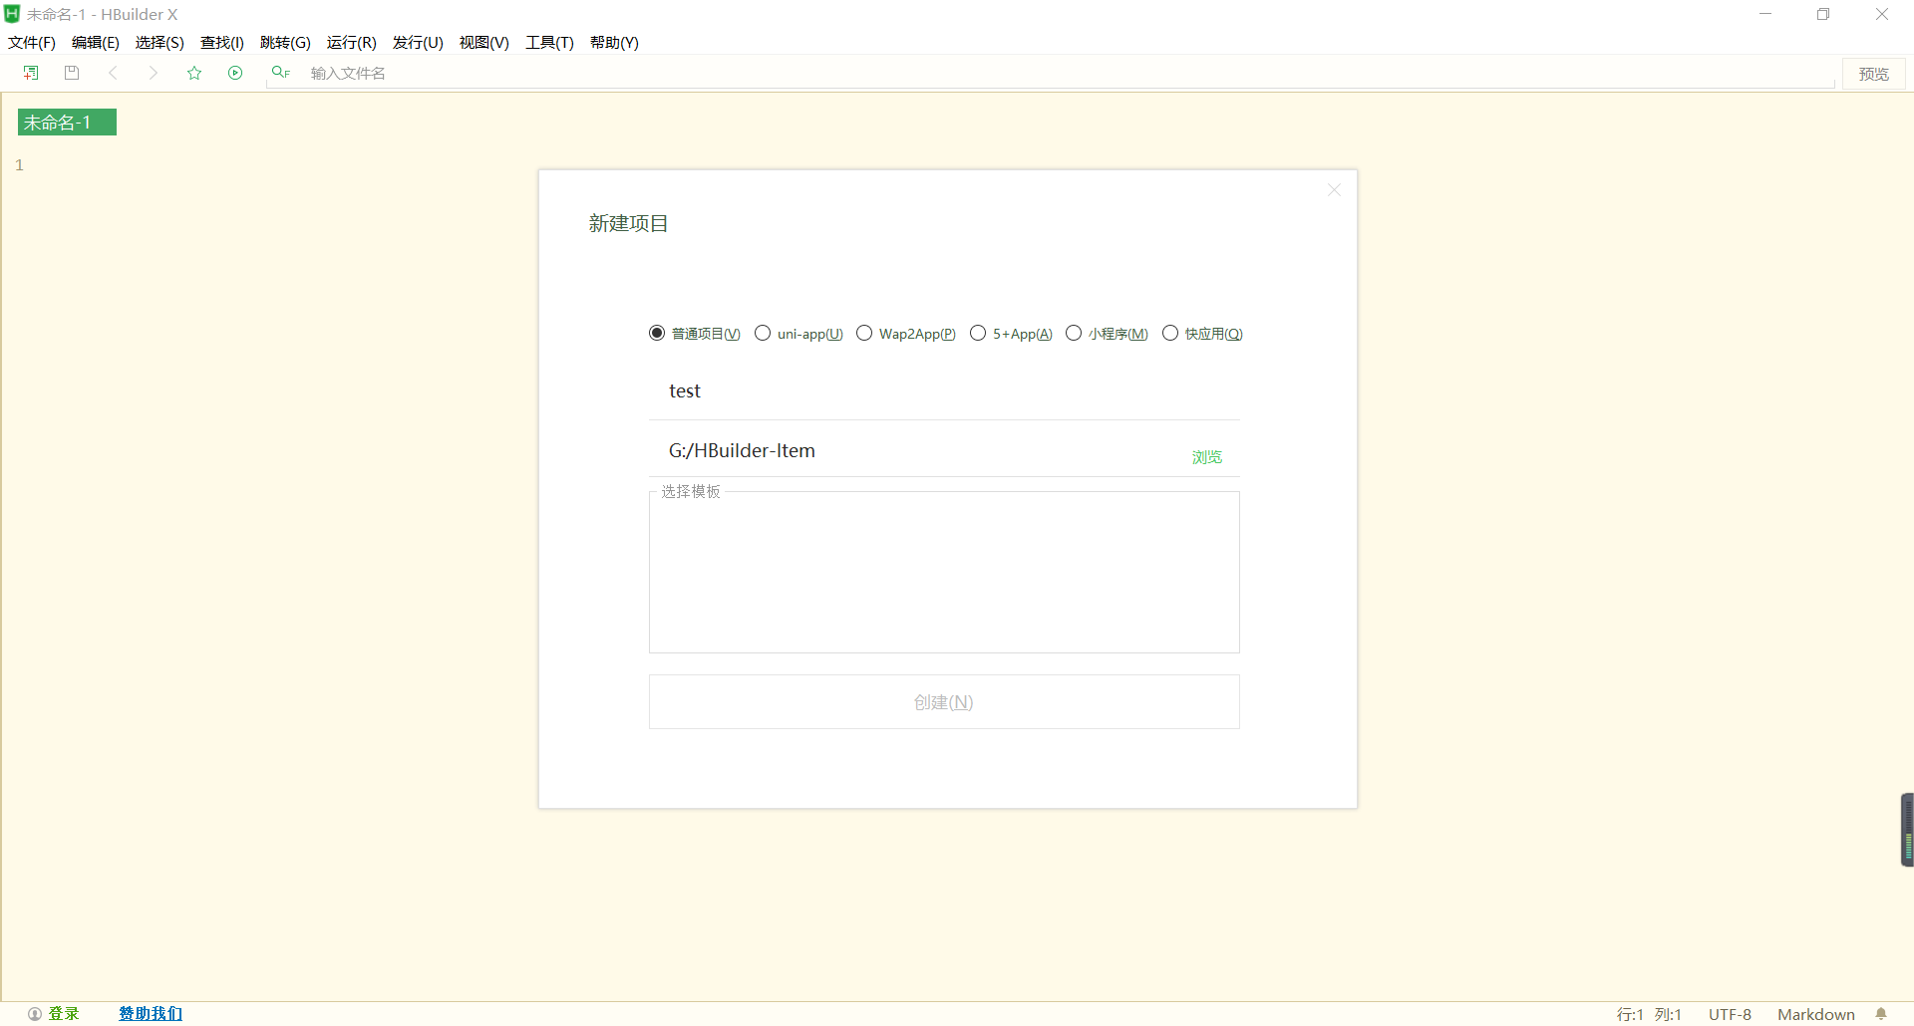Click the file search magnifier icon
This screenshot has width=1914, height=1026.
coord(280,72)
